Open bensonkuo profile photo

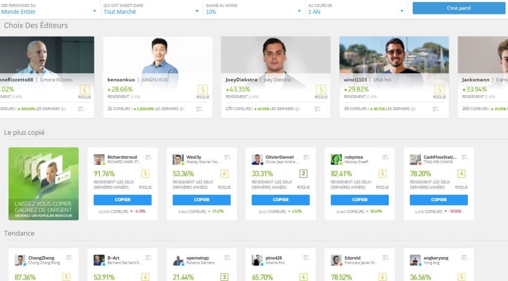[x=158, y=55]
